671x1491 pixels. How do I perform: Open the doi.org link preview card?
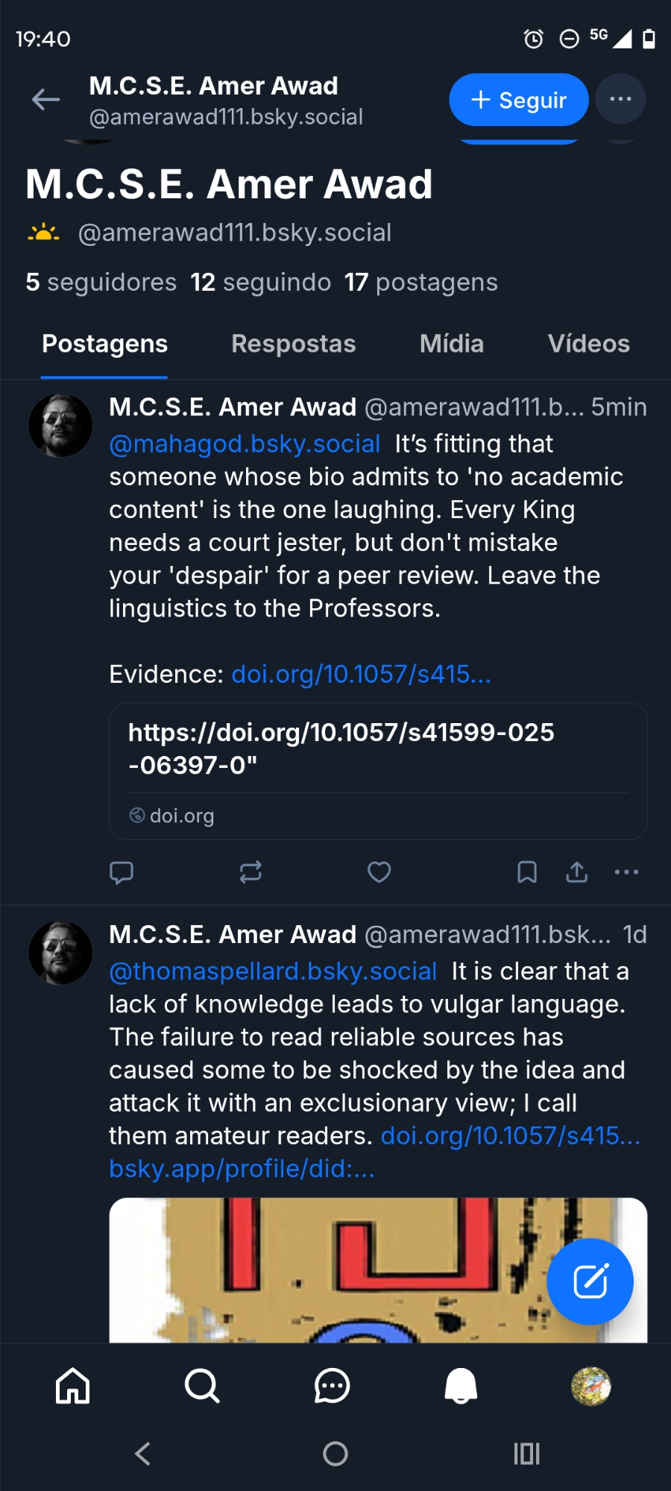coord(378,771)
